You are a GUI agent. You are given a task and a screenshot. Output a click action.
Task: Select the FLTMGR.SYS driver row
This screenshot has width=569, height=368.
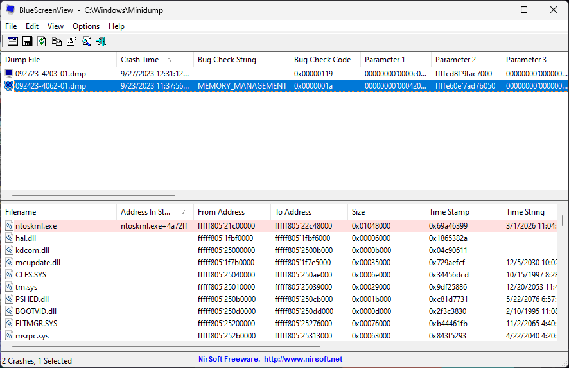[x=36, y=324]
